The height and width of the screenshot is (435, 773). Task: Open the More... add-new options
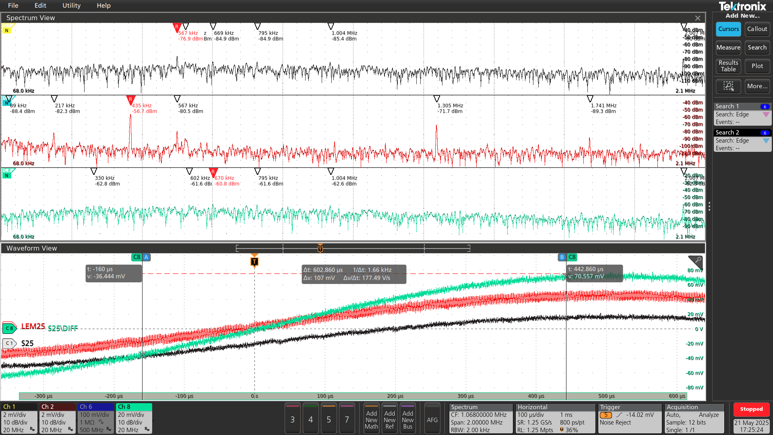pyautogui.click(x=757, y=86)
